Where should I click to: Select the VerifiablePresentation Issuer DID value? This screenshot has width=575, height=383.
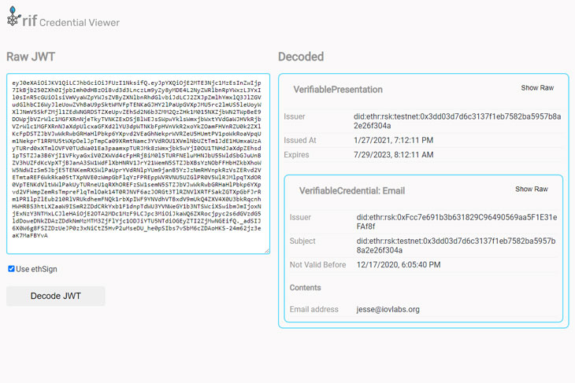[x=458, y=121]
